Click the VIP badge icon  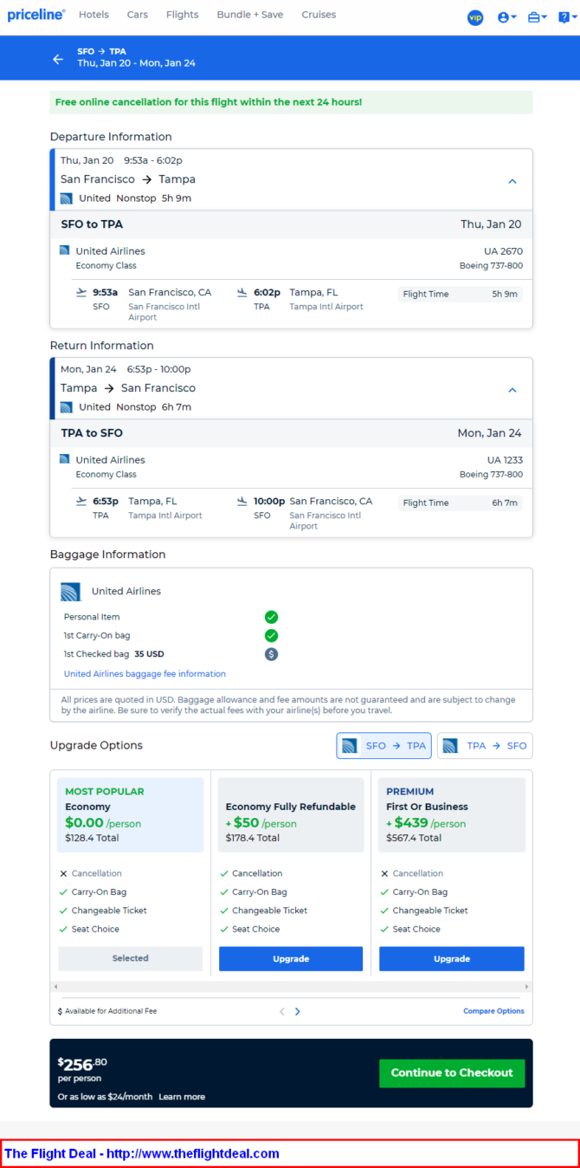coord(475,17)
